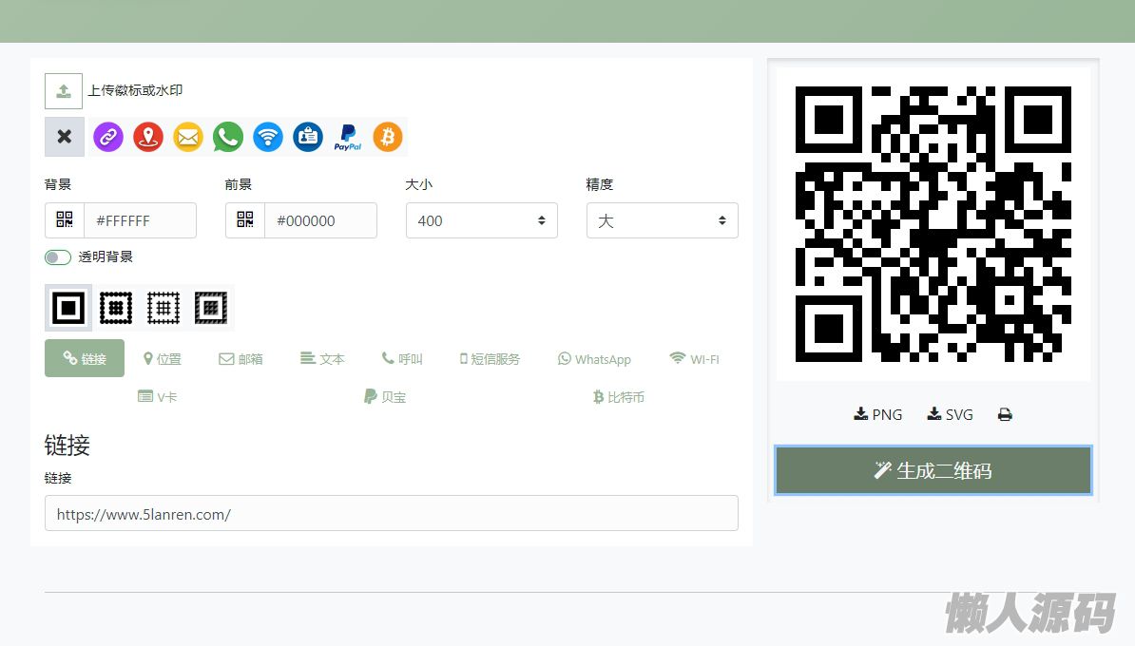1135x646 pixels.
Task: Switch to the V卡 vCard tab
Action: pyautogui.click(x=158, y=396)
